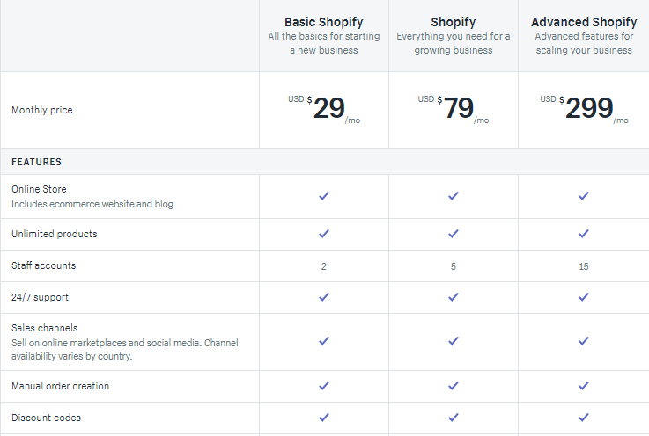Click Unlimited products checkmark under Shopify column

(454, 234)
